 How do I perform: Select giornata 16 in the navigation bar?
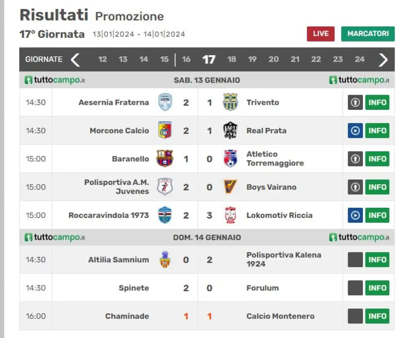tap(186, 59)
